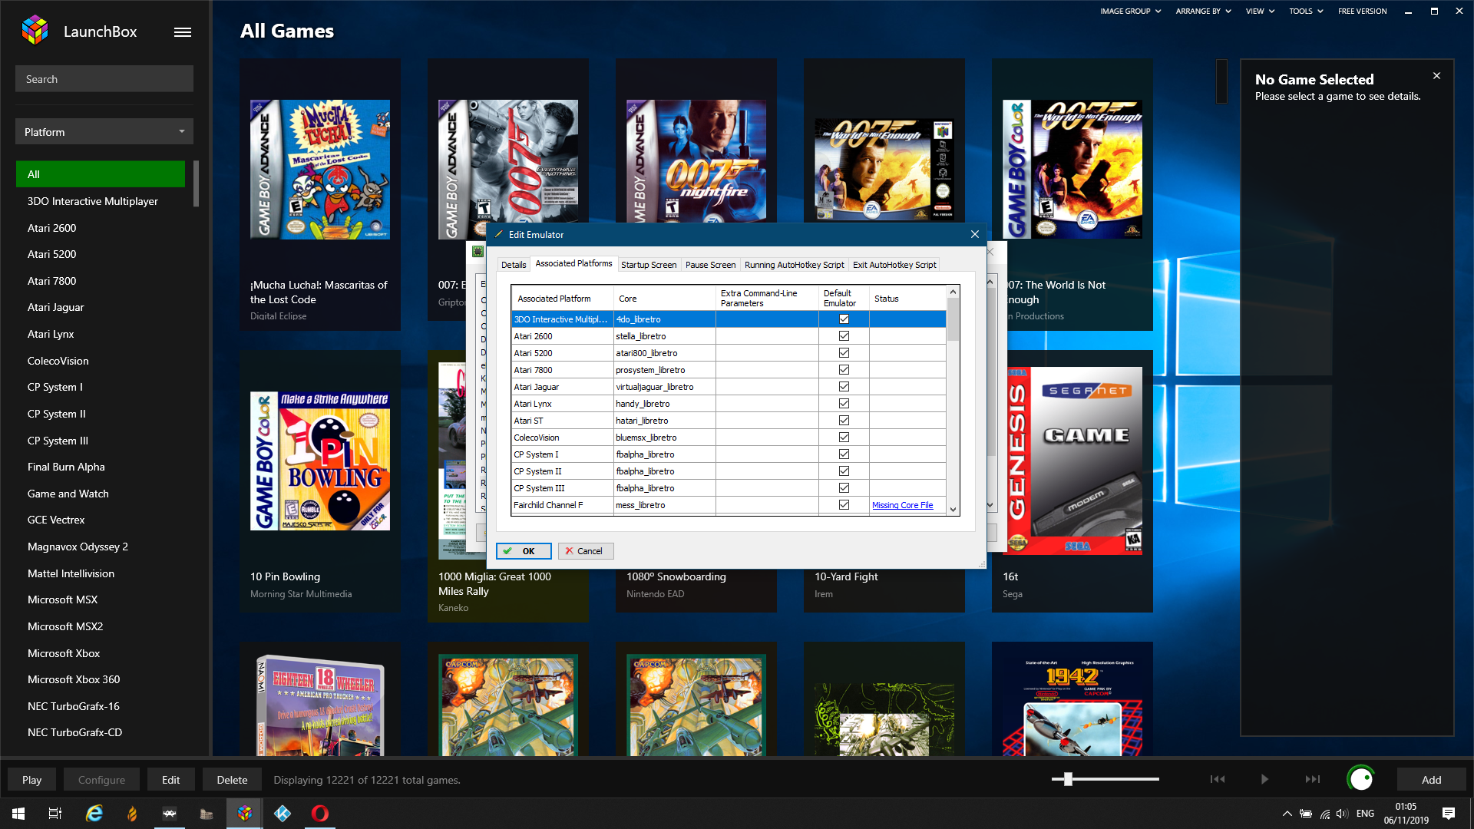
Task: Expand the Image Group menu
Action: 1130,12
